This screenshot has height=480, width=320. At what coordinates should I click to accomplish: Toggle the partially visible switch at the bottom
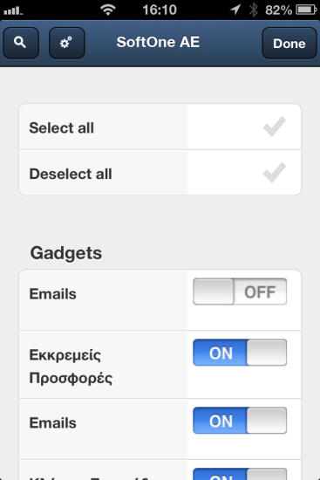point(240,474)
